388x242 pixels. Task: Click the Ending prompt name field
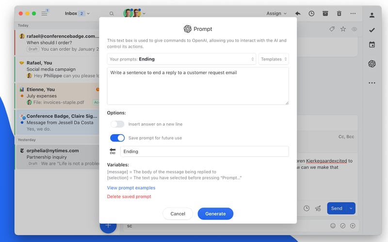pos(204,151)
